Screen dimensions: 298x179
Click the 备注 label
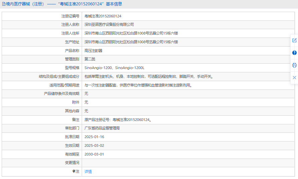[76, 120]
